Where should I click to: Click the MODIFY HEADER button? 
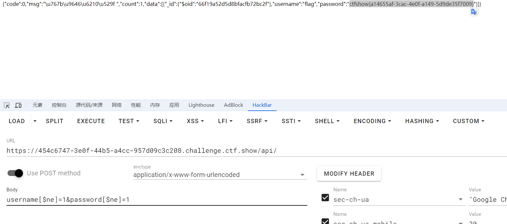pyautogui.click(x=349, y=174)
